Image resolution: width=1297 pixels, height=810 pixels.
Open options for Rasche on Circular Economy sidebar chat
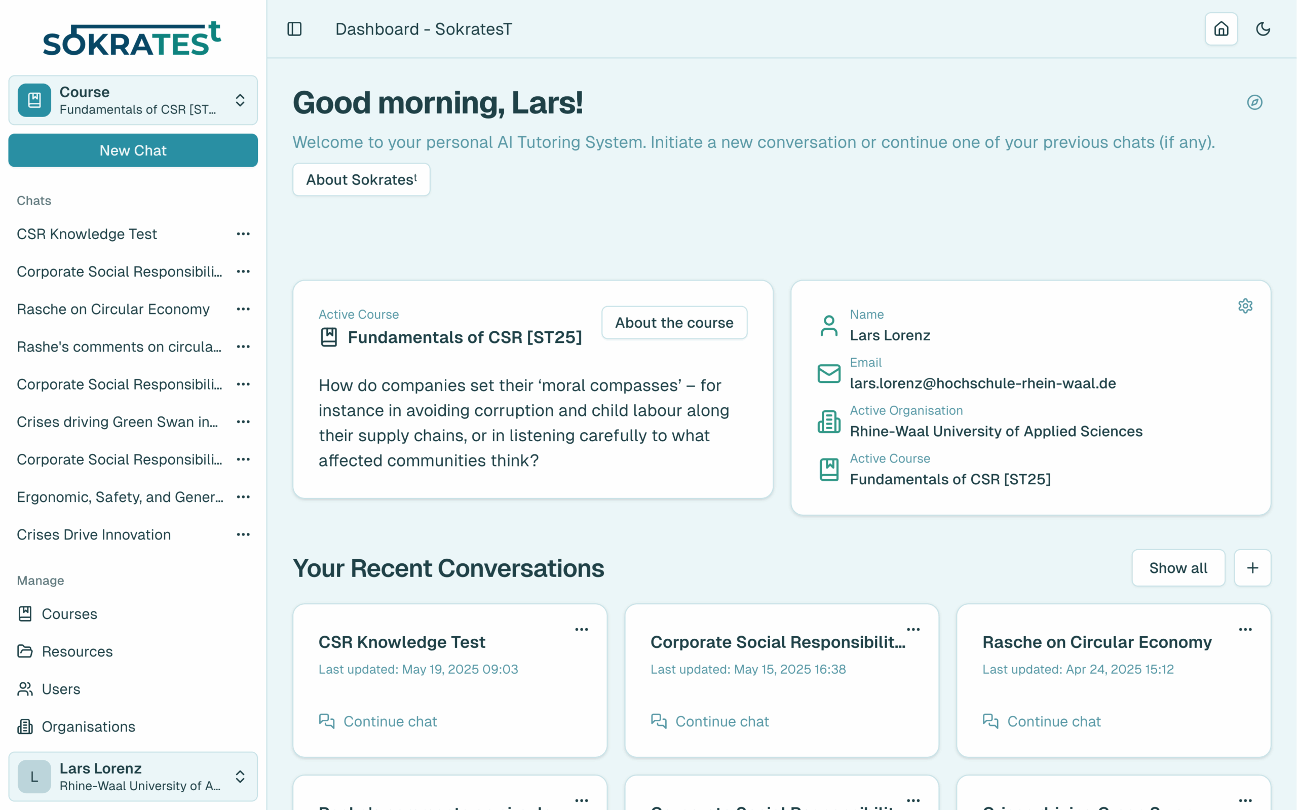coord(243,309)
